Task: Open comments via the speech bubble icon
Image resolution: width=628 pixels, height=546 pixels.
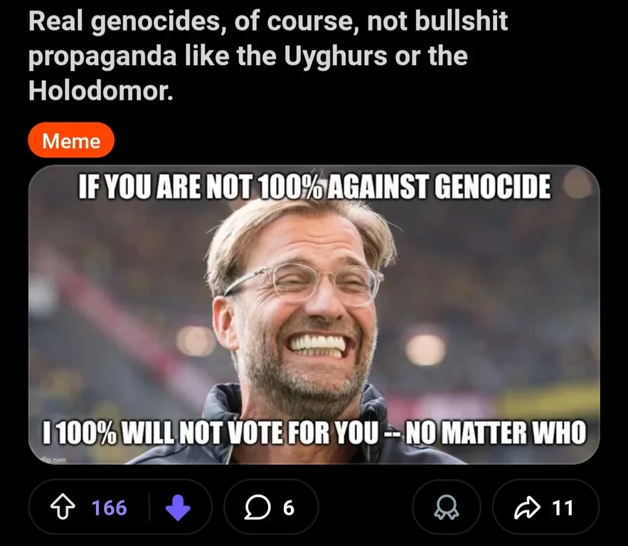Action: [257, 508]
